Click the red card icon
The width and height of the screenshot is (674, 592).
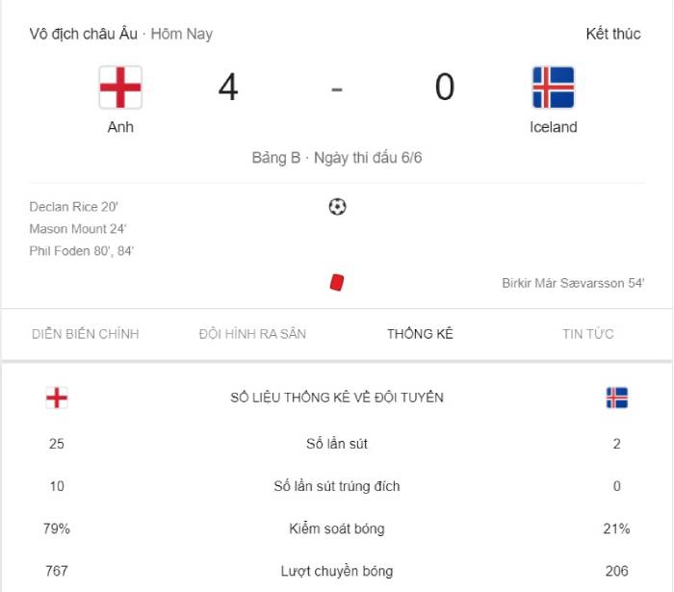point(337,282)
